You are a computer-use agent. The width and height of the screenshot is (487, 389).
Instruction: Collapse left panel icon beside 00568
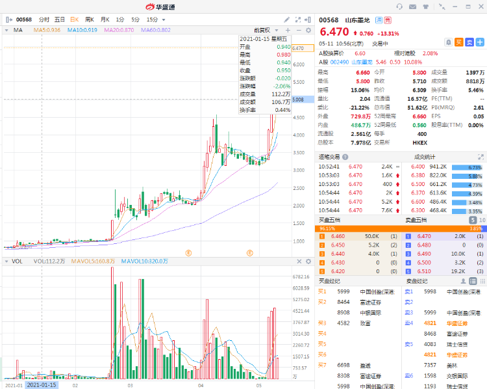[9, 20]
